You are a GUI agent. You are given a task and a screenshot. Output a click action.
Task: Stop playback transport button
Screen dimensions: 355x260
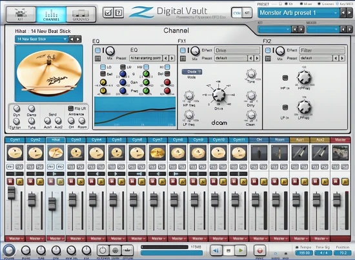click(228, 250)
